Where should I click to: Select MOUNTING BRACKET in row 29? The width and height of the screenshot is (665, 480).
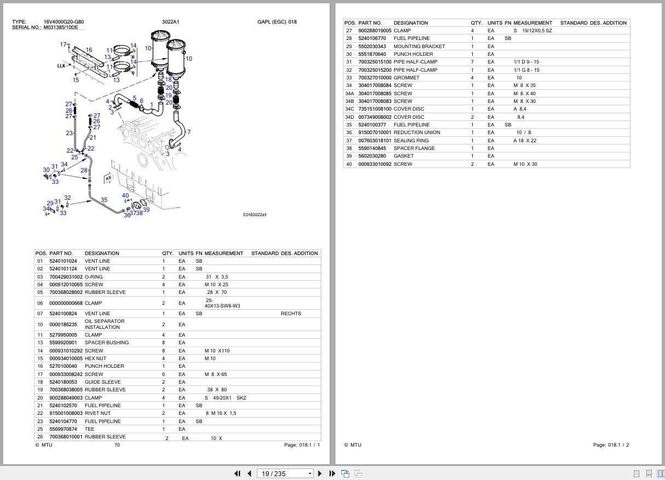pyautogui.click(x=419, y=47)
